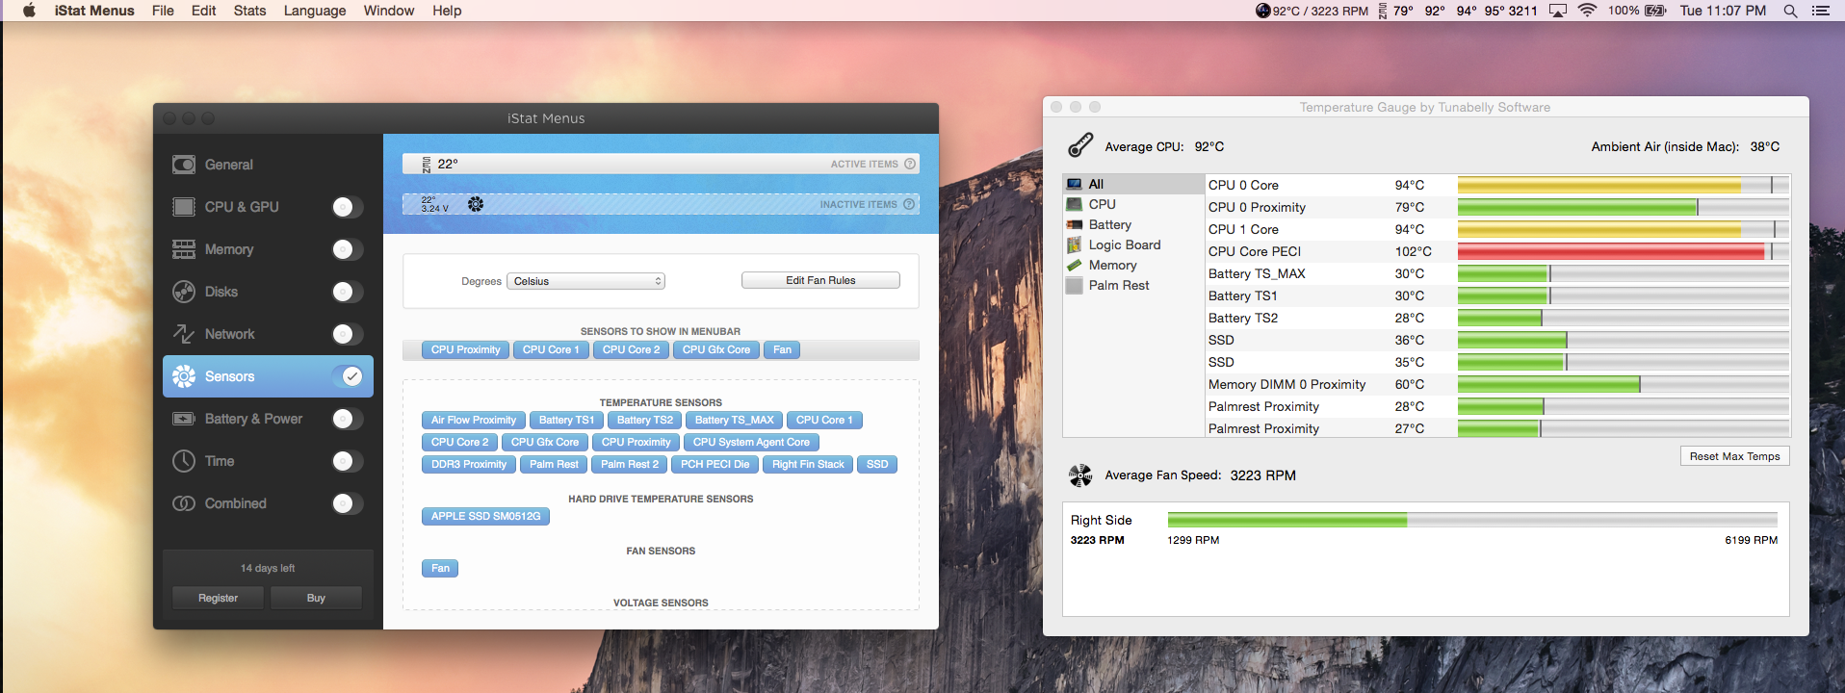The image size is (1845, 693).
Task: Click the Palm Rest category icon
Action: pos(1074,285)
